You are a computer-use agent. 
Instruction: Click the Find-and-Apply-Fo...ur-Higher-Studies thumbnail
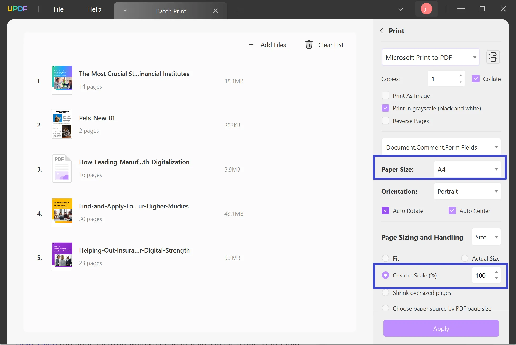[62, 213]
